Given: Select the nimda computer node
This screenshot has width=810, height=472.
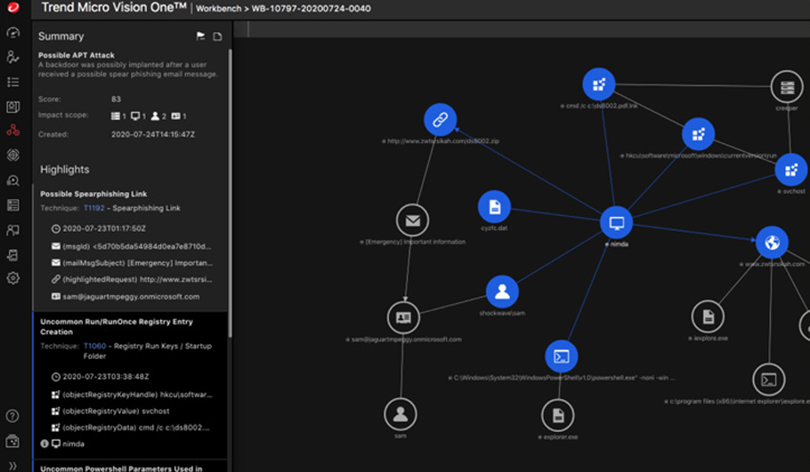Looking at the screenshot, I should (616, 223).
